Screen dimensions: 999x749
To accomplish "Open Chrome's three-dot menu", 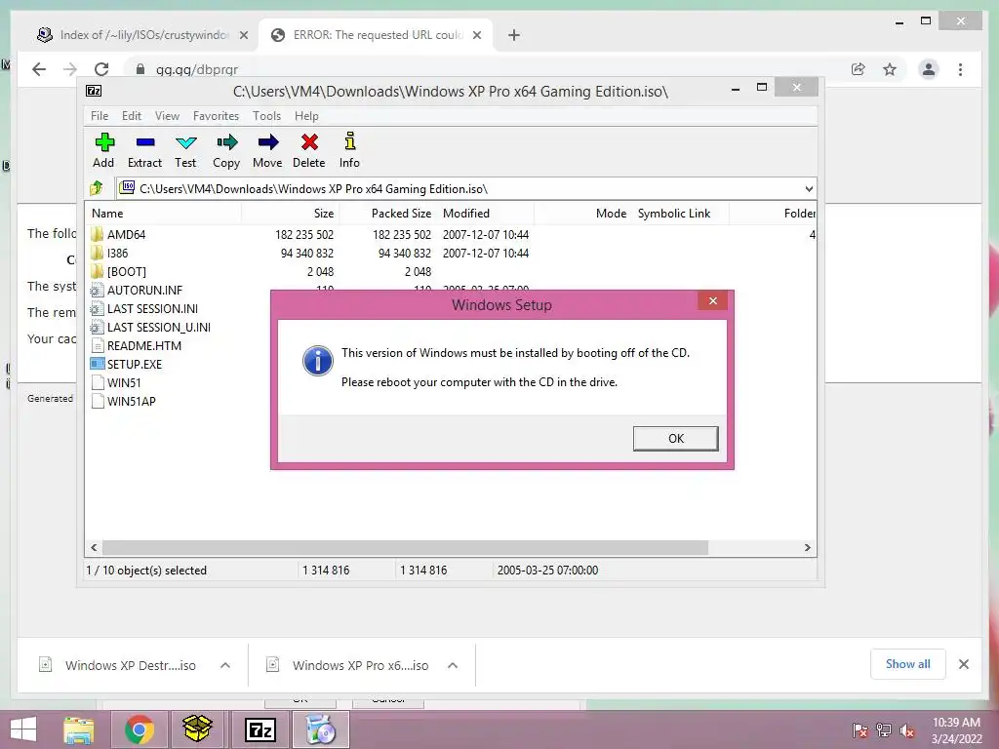I will tap(960, 69).
